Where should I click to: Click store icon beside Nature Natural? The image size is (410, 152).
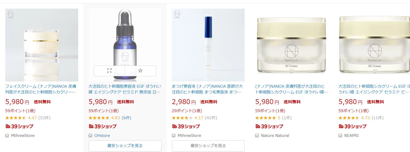(257, 136)
